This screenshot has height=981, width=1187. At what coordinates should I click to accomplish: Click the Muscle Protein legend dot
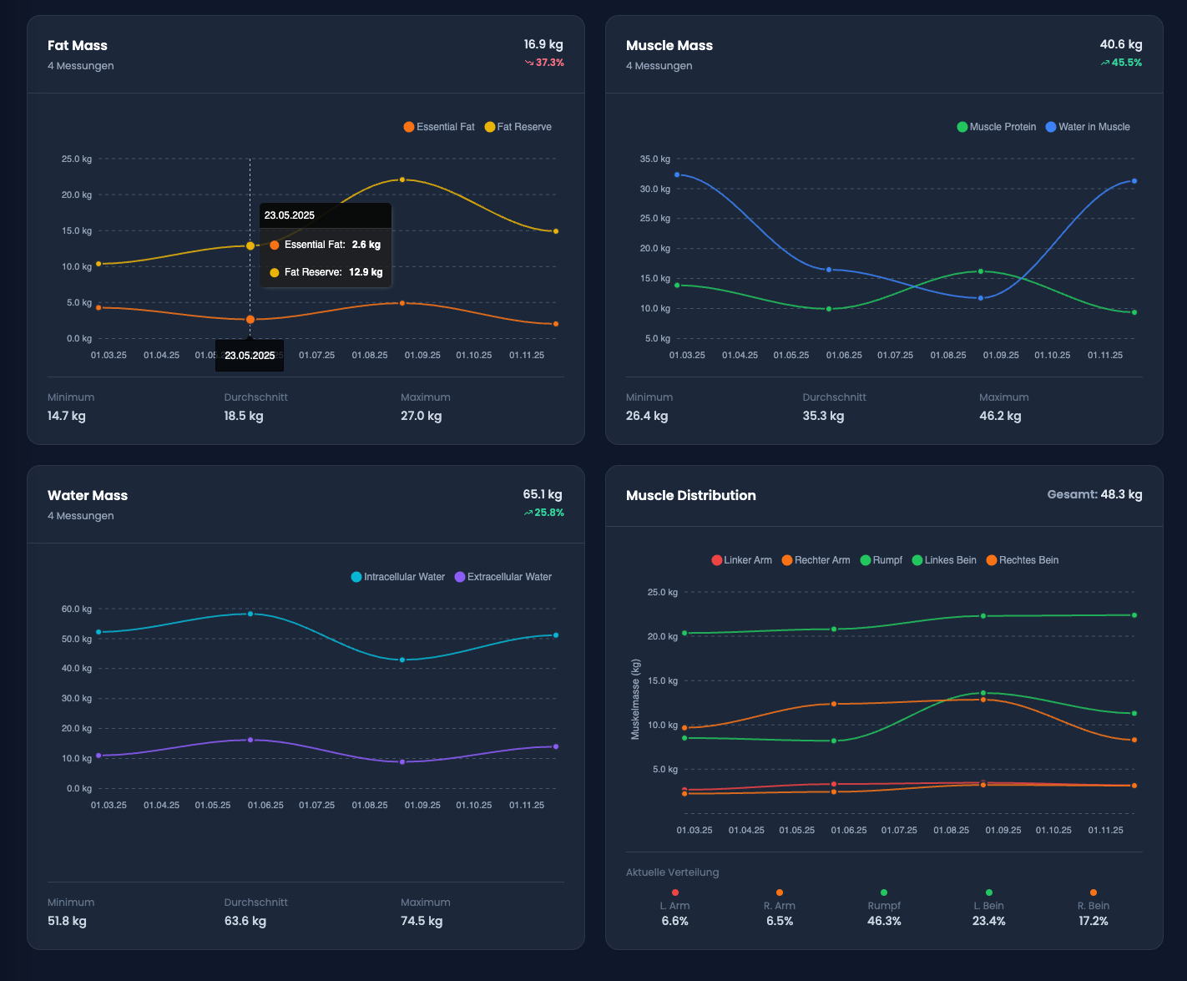point(960,126)
